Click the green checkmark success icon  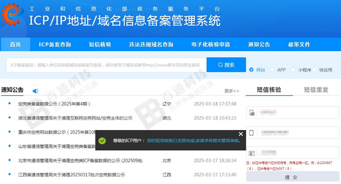point(102,141)
